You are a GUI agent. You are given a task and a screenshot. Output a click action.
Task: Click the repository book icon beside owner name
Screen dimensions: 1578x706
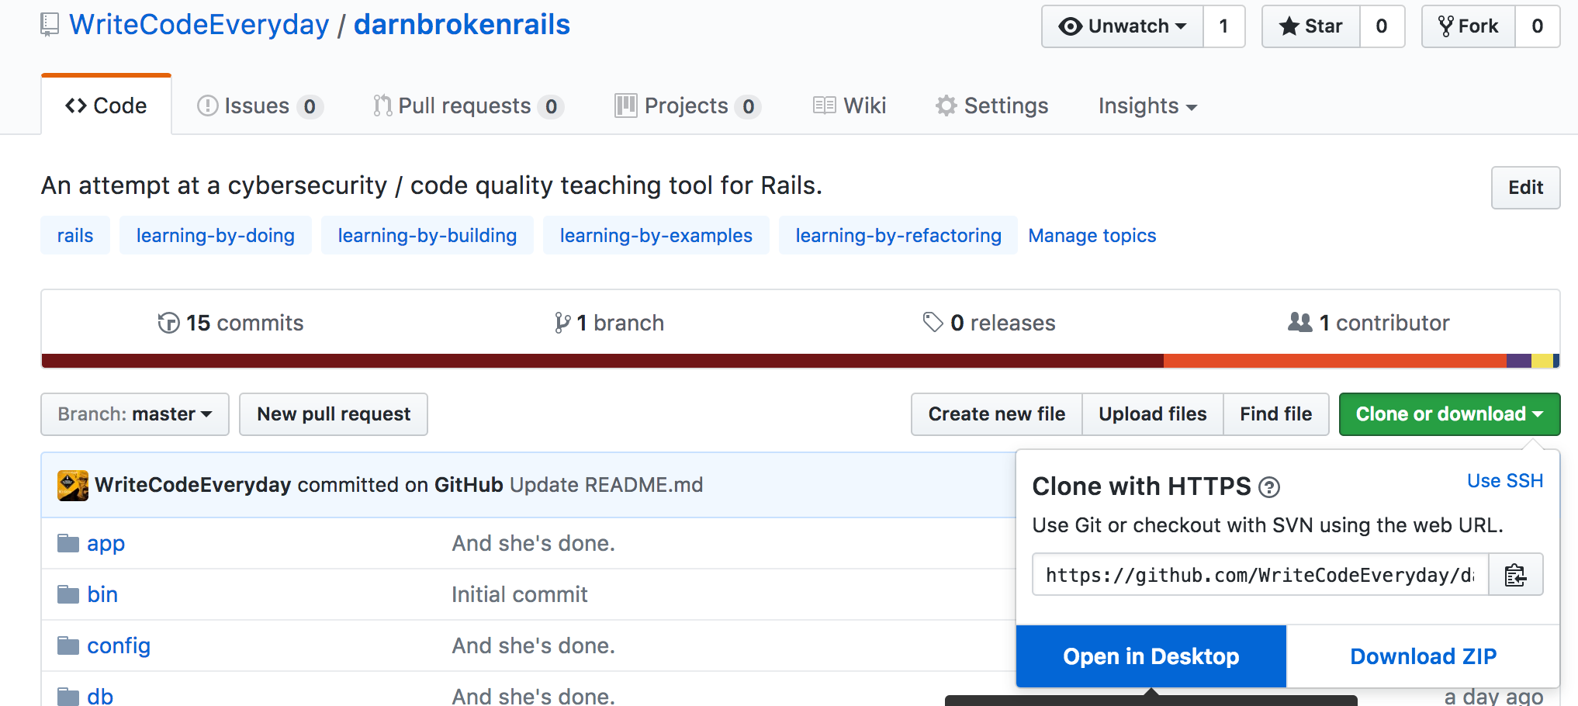pyautogui.click(x=50, y=25)
